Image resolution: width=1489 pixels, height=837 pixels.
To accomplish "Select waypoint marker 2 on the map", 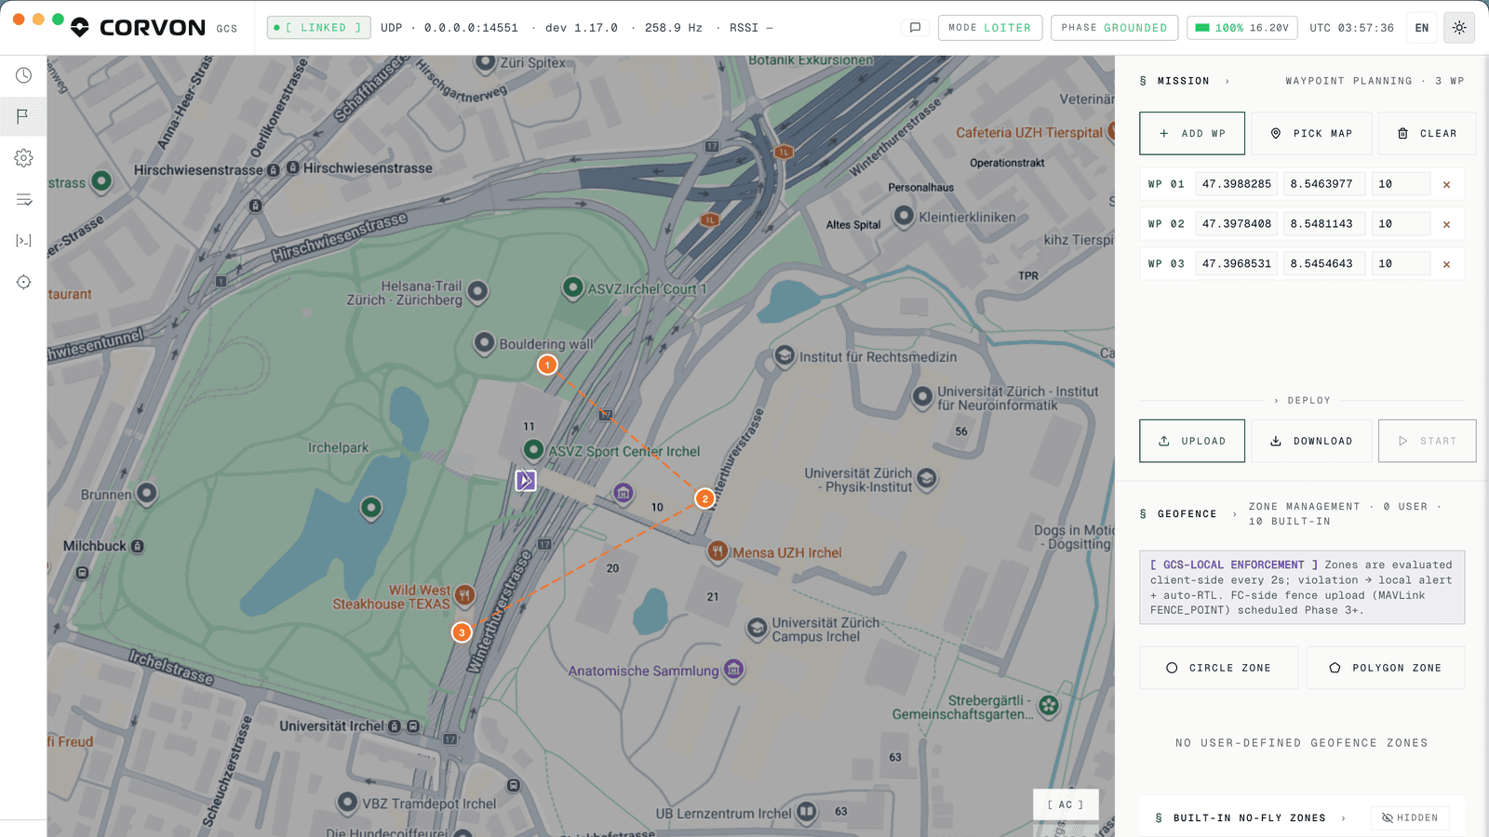I will [x=705, y=498].
